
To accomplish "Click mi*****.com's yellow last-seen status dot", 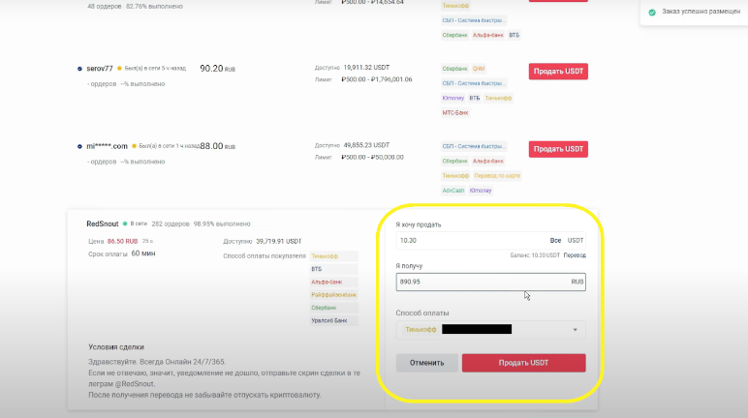I will [134, 146].
